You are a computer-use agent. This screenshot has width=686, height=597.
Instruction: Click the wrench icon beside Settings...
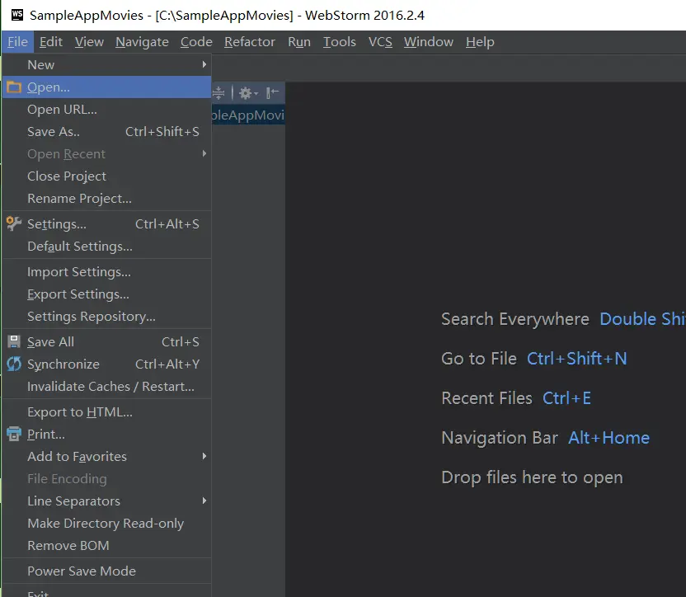tap(14, 223)
